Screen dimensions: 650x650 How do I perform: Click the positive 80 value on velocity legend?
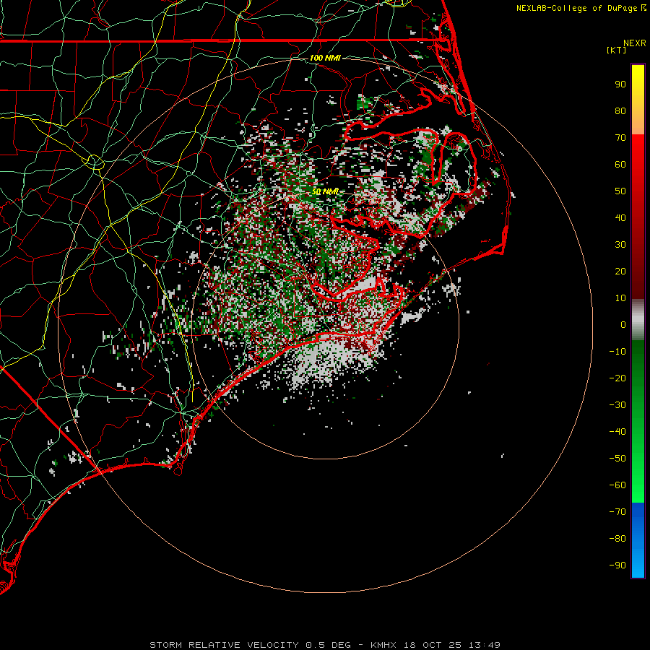click(620, 111)
